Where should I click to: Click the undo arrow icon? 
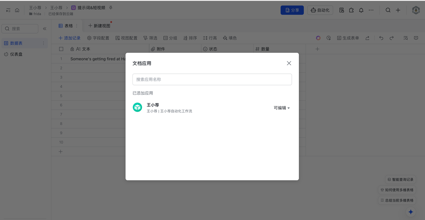381,38
